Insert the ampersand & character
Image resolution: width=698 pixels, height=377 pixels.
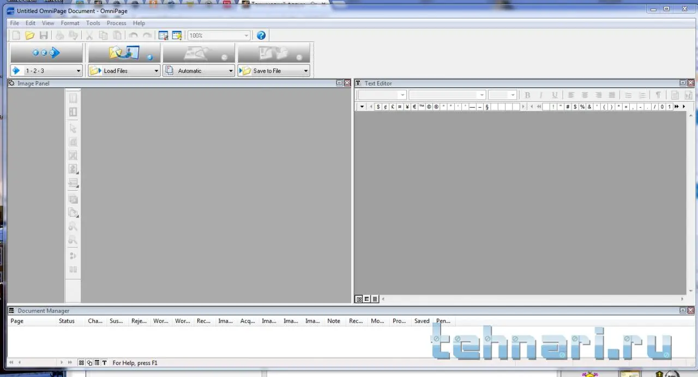[589, 107]
